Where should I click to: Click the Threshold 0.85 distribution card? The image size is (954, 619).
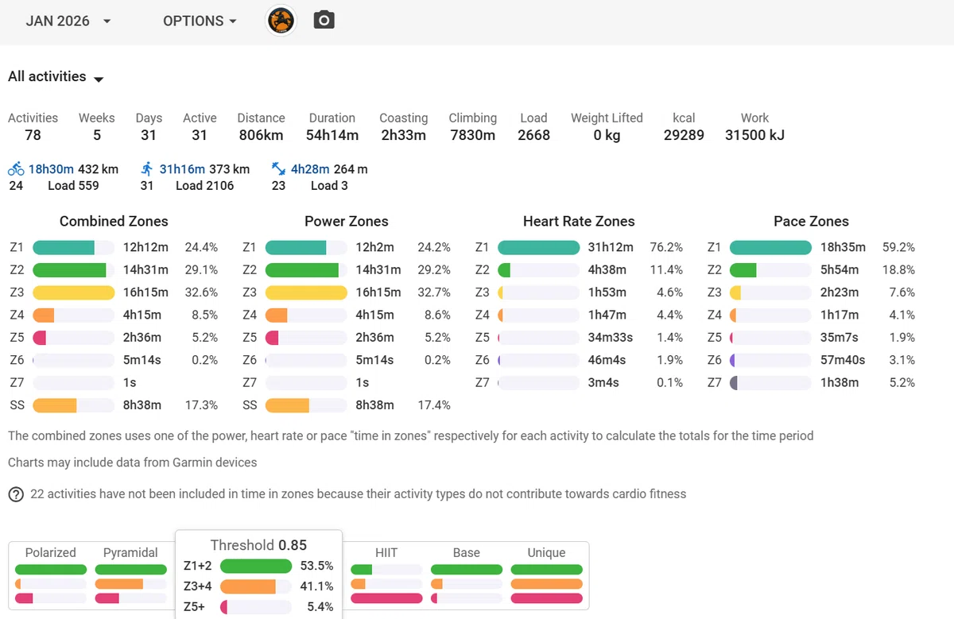[x=258, y=575]
